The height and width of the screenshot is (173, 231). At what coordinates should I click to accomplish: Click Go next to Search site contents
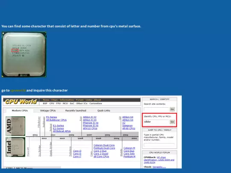(x=172, y=109)
